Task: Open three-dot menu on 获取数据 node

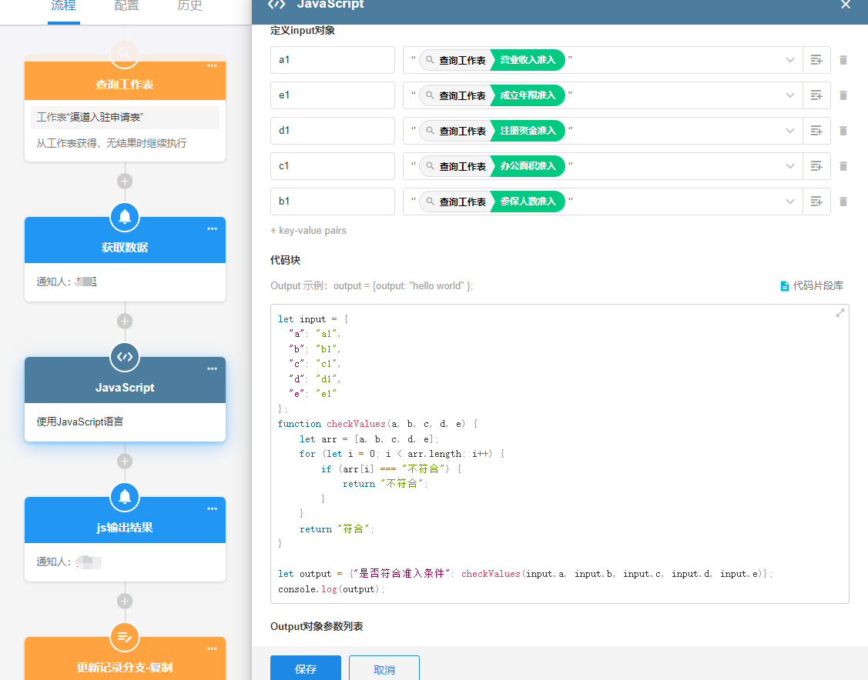Action: (x=212, y=228)
